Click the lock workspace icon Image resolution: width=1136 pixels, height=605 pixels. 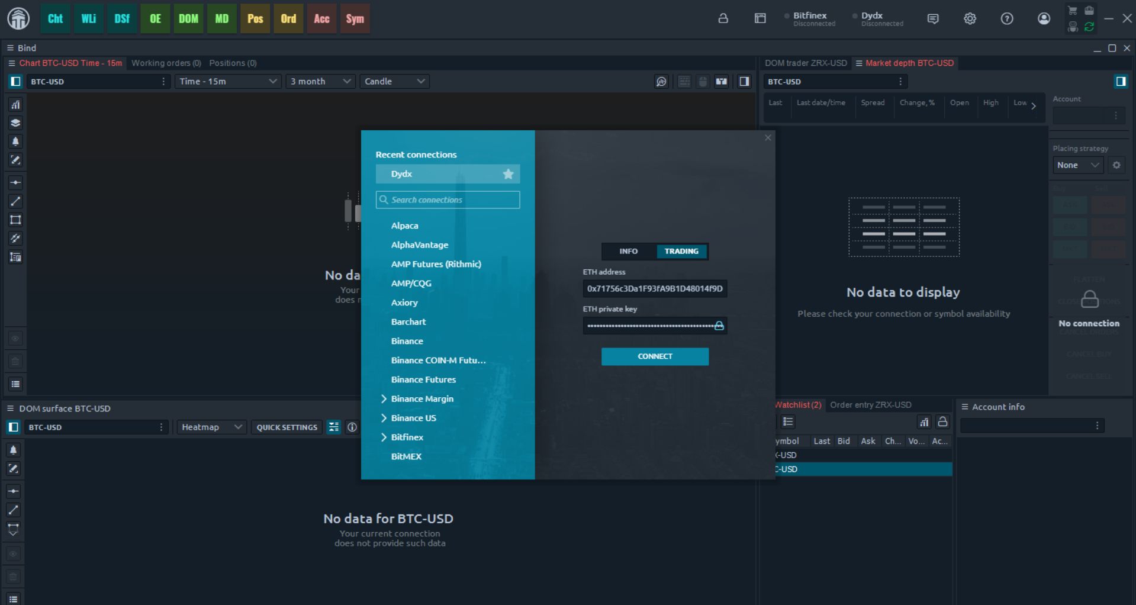723,18
